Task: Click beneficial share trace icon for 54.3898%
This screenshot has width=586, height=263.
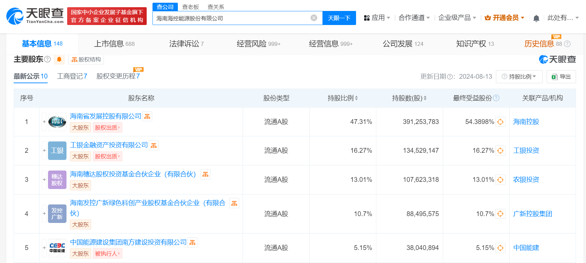Action: click(500, 122)
